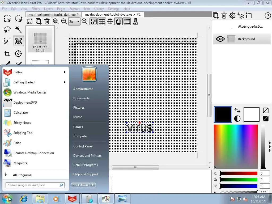Activate the transform selection tool
The width and height of the screenshot is (272, 204).
click(x=18, y=41)
